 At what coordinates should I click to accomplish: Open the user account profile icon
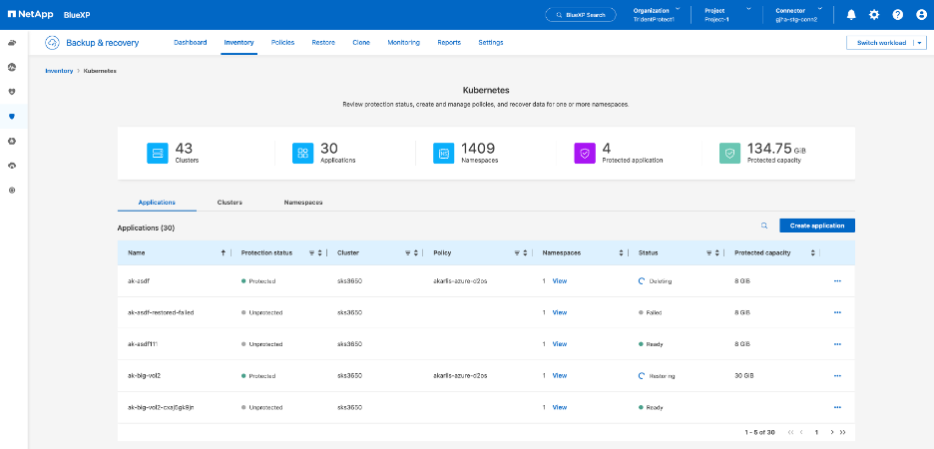tap(919, 15)
